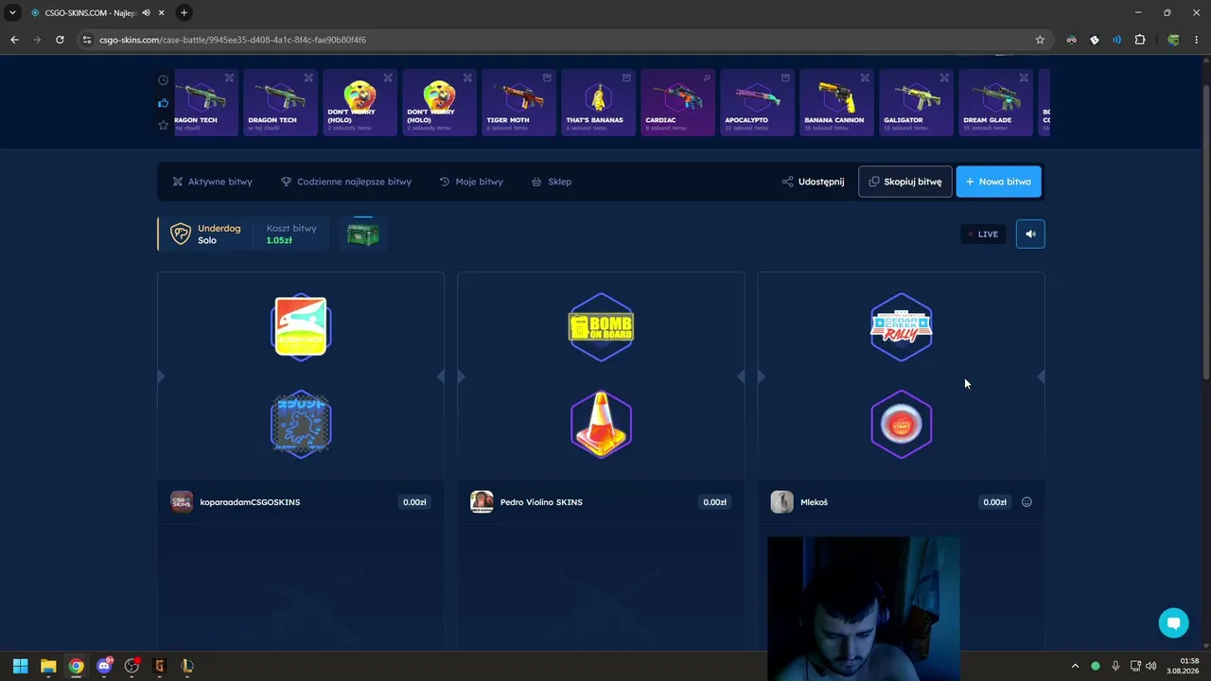Image resolution: width=1211 pixels, height=681 pixels.
Task: Open the taskbar volume control
Action: pyautogui.click(x=1150, y=666)
